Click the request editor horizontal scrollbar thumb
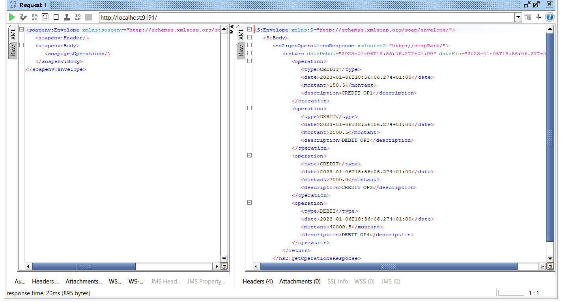 (x=84, y=267)
